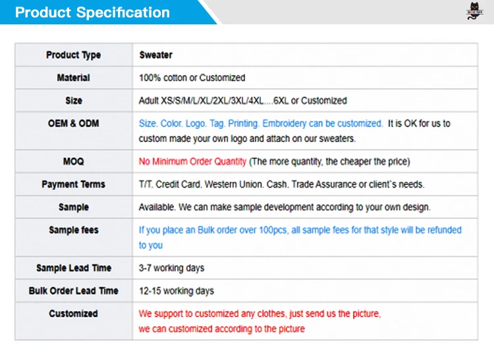Click the Adult XS/S/M/L size list text

242,101
